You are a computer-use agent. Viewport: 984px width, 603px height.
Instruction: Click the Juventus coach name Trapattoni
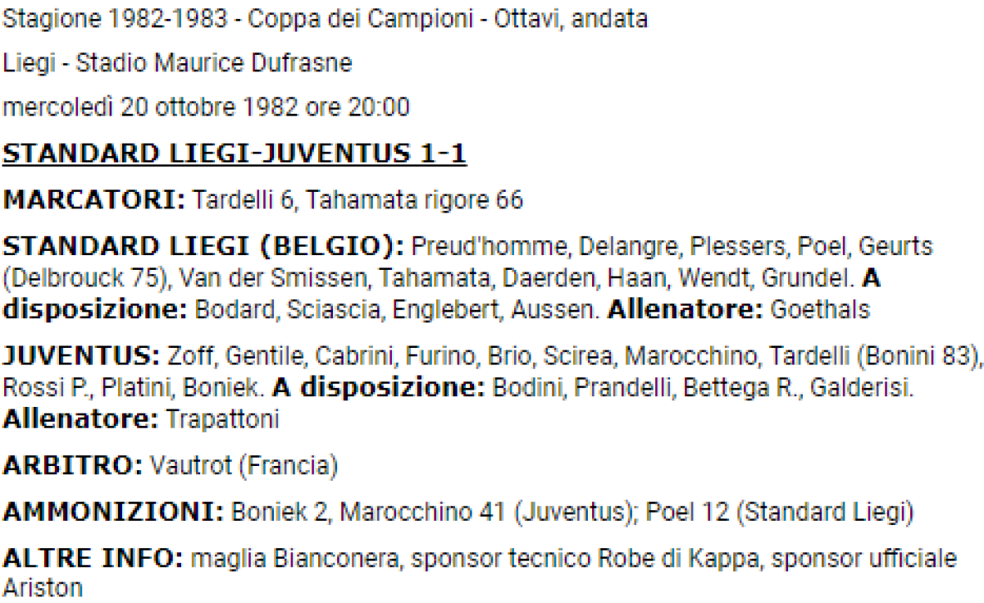pos(223,419)
